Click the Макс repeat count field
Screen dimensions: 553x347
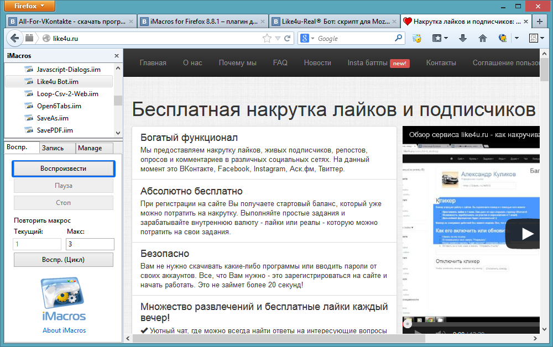tap(90, 244)
